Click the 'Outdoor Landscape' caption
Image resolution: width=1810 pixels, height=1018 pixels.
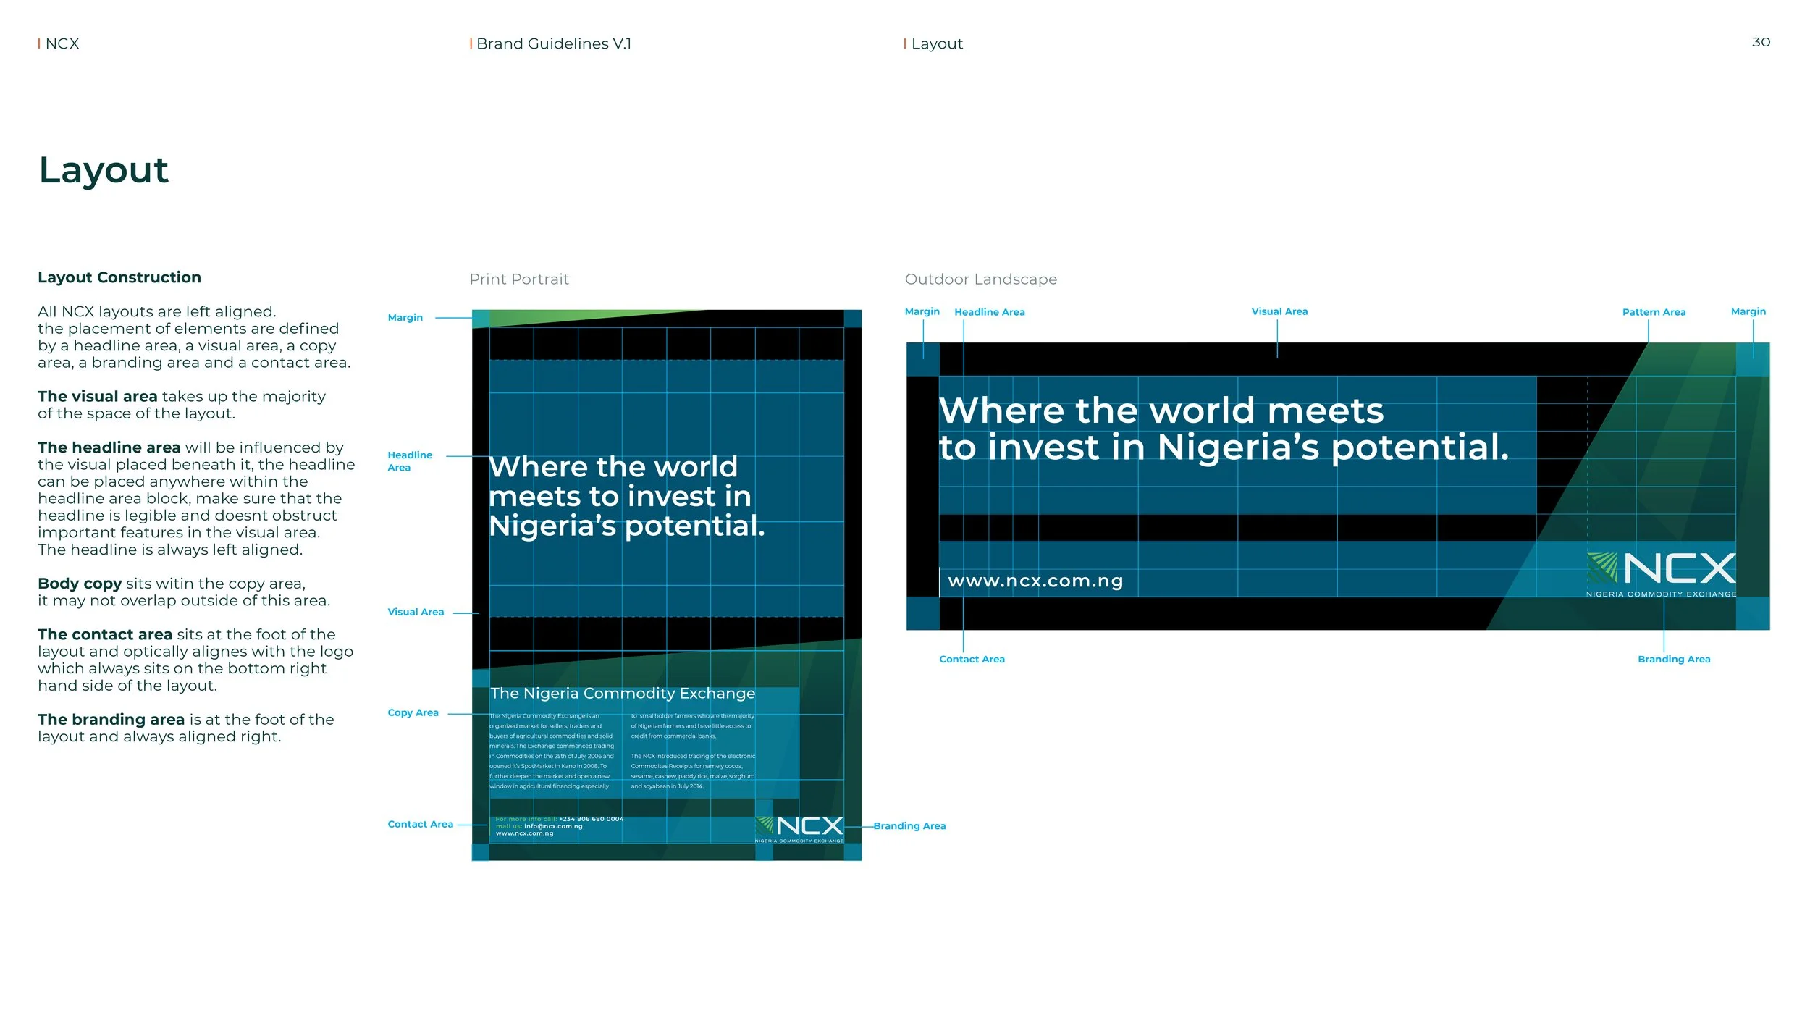pos(980,279)
